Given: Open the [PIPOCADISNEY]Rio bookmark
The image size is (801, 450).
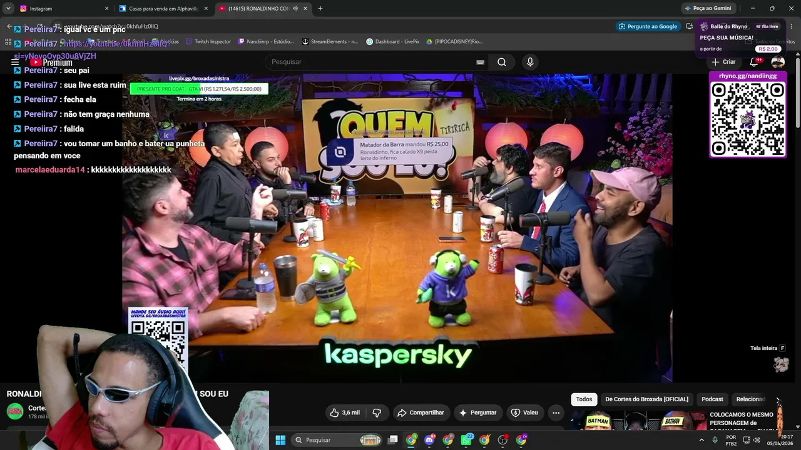Looking at the screenshot, I should [x=454, y=42].
